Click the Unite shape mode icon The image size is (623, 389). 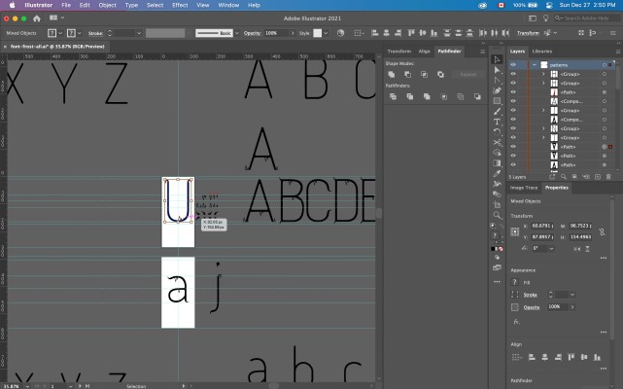pos(391,74)
